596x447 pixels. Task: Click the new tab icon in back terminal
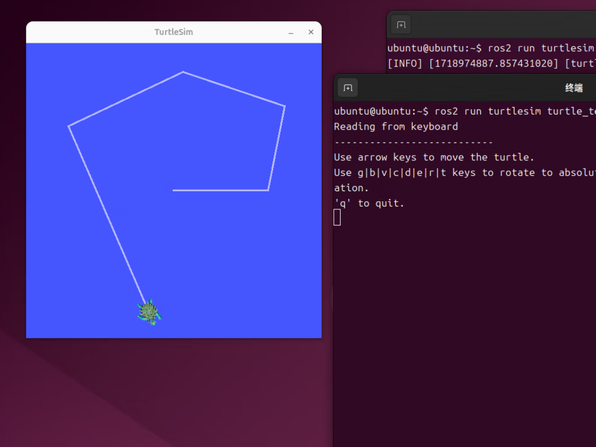point(401,25)
